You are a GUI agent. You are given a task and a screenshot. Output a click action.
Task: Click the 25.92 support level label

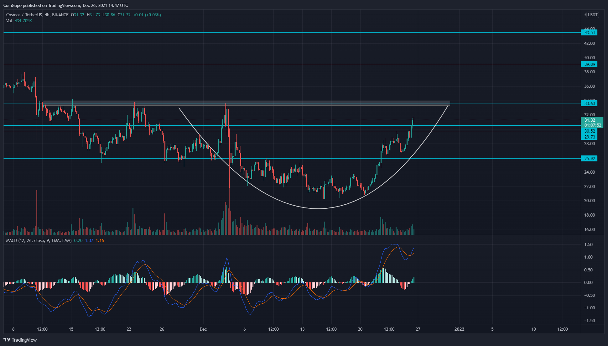tap(589, 159)
